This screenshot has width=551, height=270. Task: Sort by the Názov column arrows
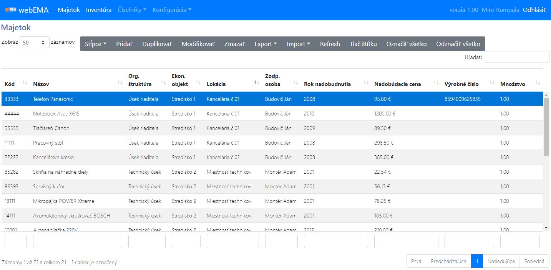coord(120,82)
